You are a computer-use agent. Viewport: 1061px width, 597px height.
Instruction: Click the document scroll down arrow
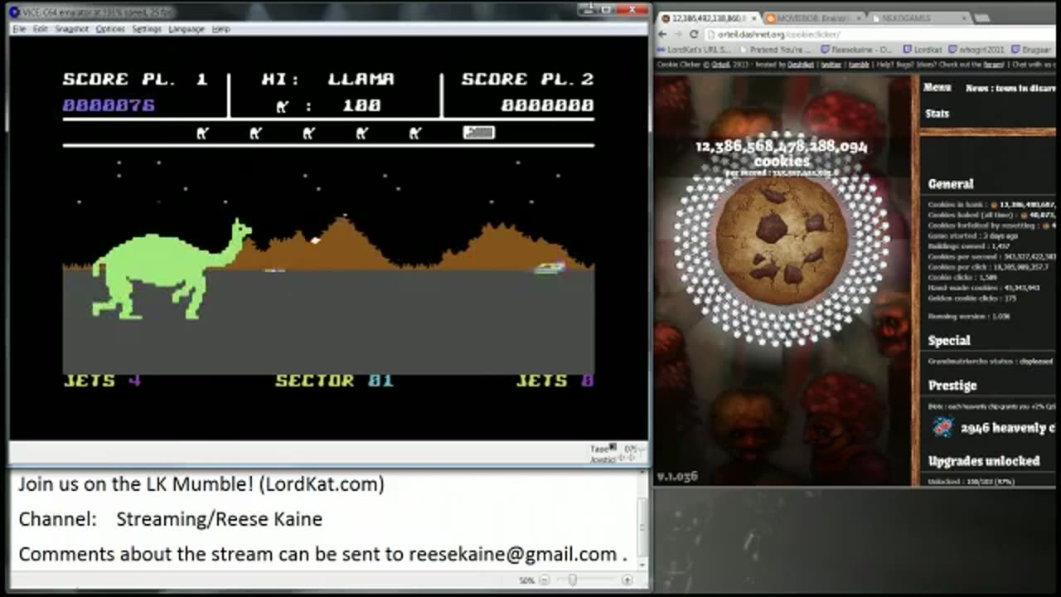click(x=642, y=564)
